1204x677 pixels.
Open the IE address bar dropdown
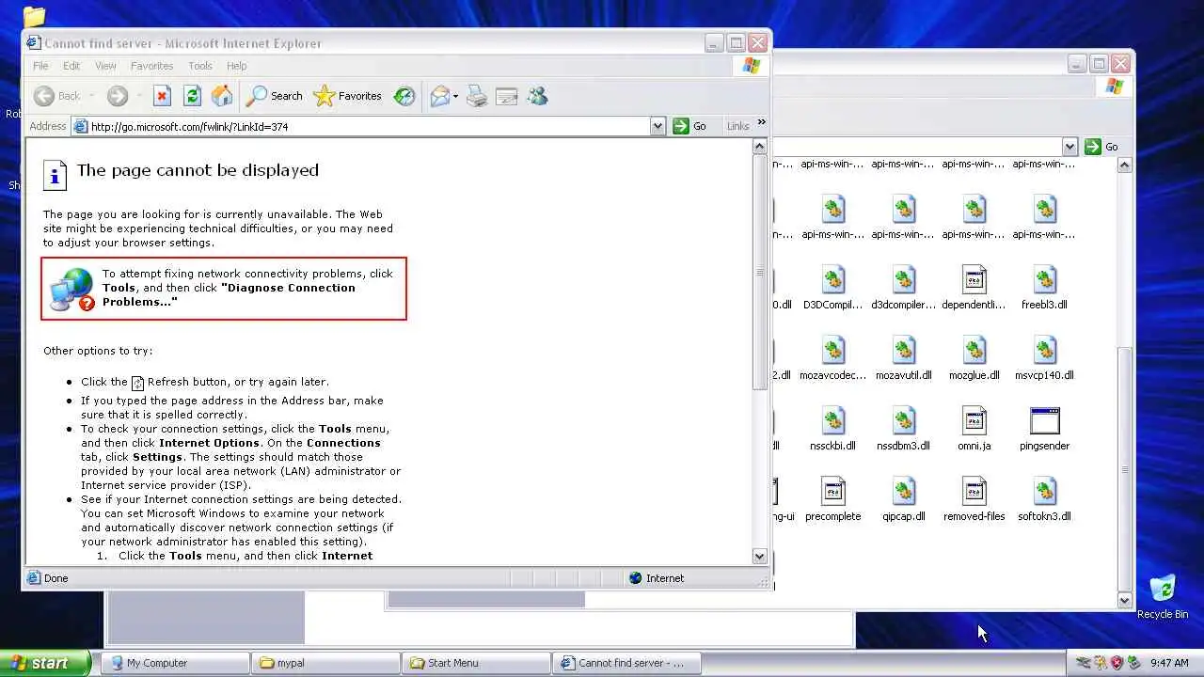[x=657, y=126]
